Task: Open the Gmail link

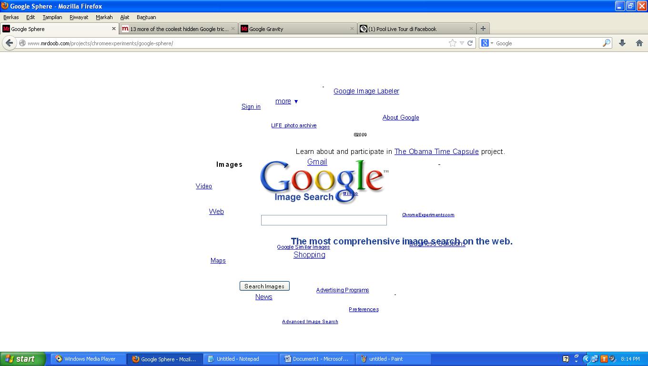Action: tap(317, 162)
